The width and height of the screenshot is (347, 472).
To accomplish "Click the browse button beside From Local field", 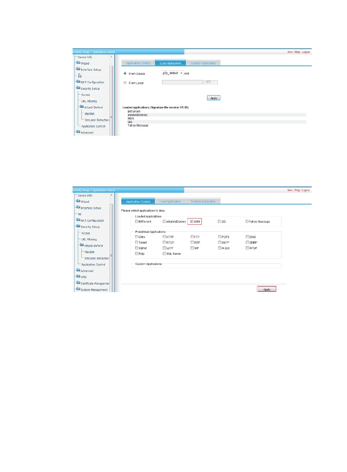I will tap(211, 82).
